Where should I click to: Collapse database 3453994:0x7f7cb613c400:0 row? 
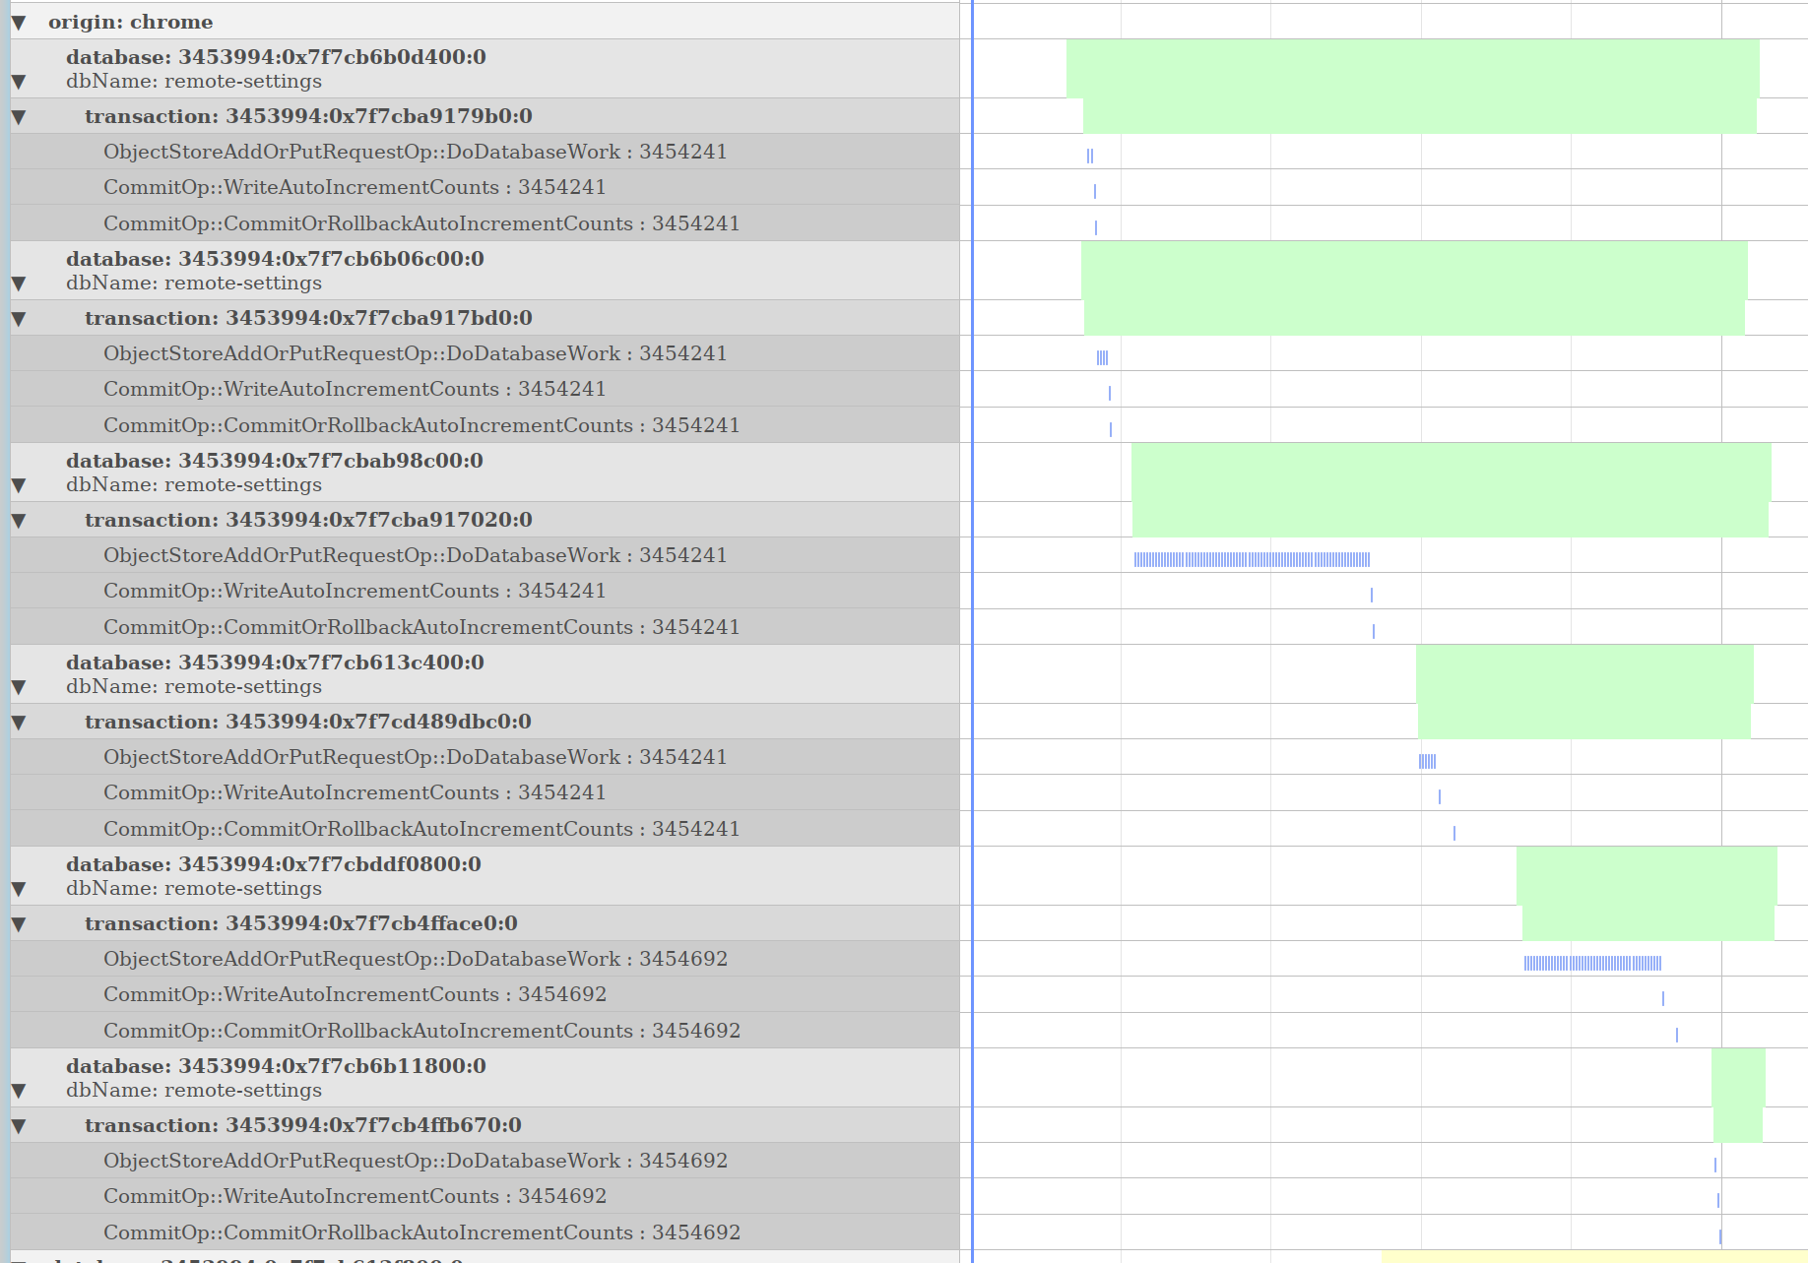(18, 687)
